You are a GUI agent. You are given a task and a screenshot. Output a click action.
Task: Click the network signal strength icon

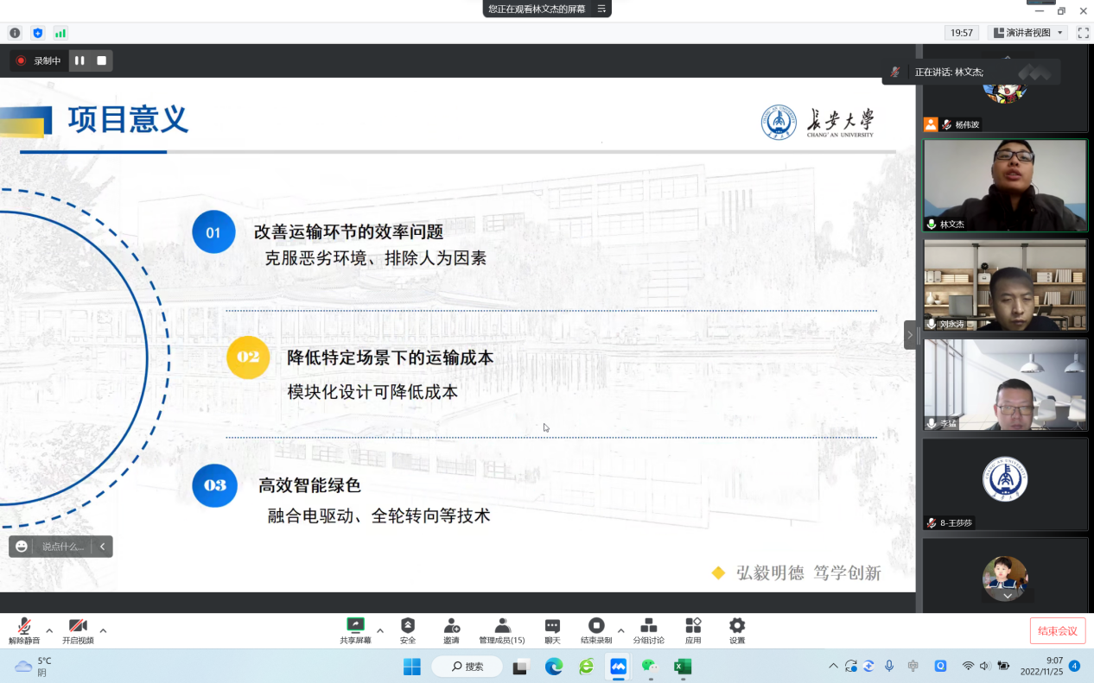60,33
